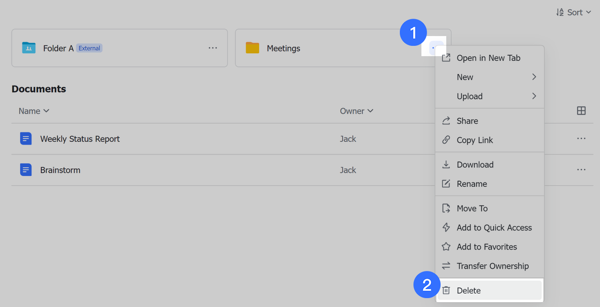The image size is (600, 307).
Task: Click the Share icon in the context menu
Action: tap(446, 121)
